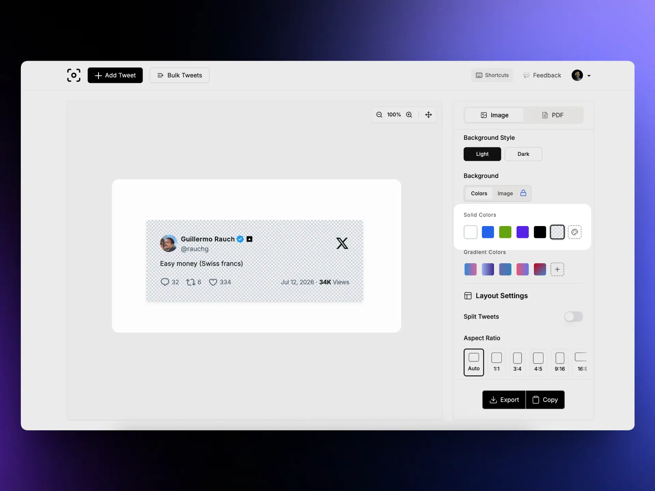This screenshot has width=655, height=491.
Task: Select 3:4 aspect ratio
Action: click(517, 362)
